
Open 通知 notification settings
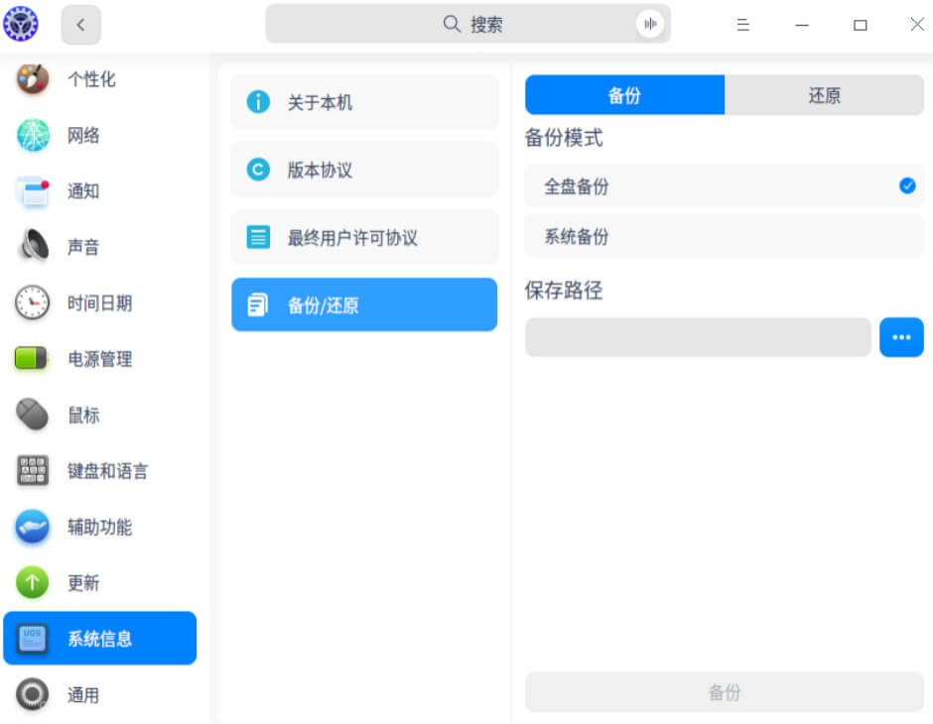click(82, 191)
